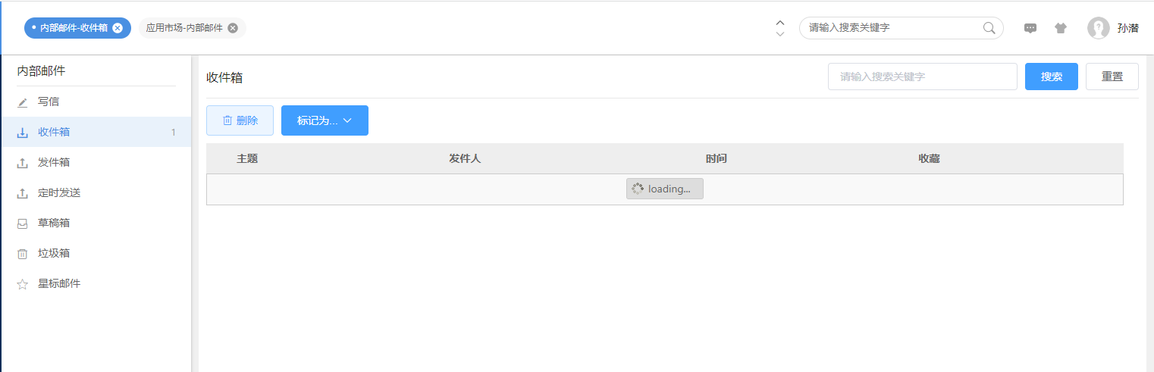Switch to the 应用市场-内部邮件 tab
Image resolution: width=1154 pixels, height=372 pixels.
click(x=184, y=28)
